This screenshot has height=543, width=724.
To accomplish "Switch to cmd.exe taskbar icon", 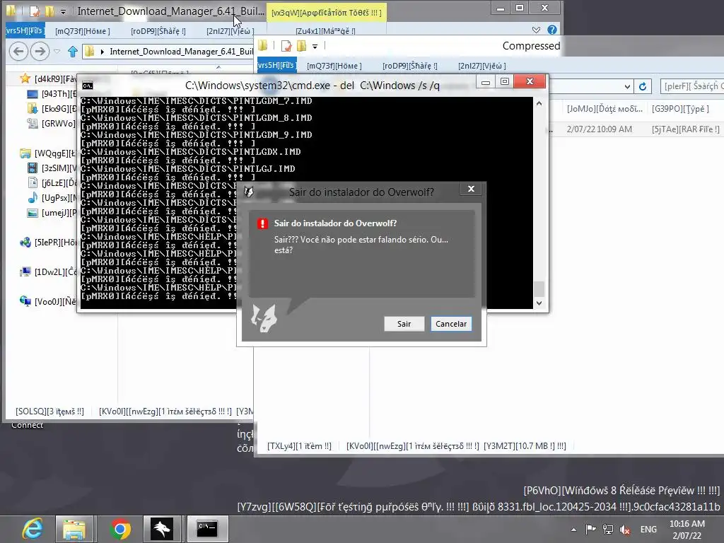I will pos(207,529).
